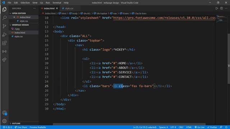Image resolution: width=230 pixels, height=129 pixels.
Task: Split the editor to the right
Action: [221, 8]
